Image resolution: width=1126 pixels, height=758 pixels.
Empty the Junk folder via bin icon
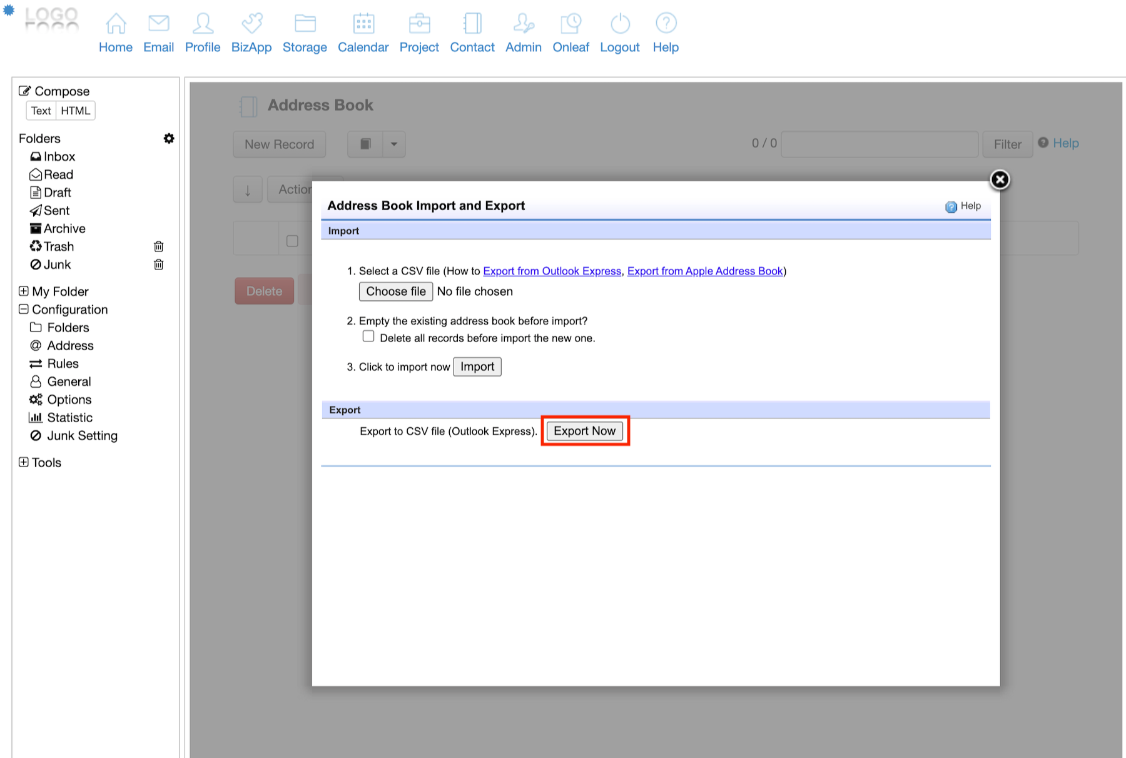tap(159, 265)
